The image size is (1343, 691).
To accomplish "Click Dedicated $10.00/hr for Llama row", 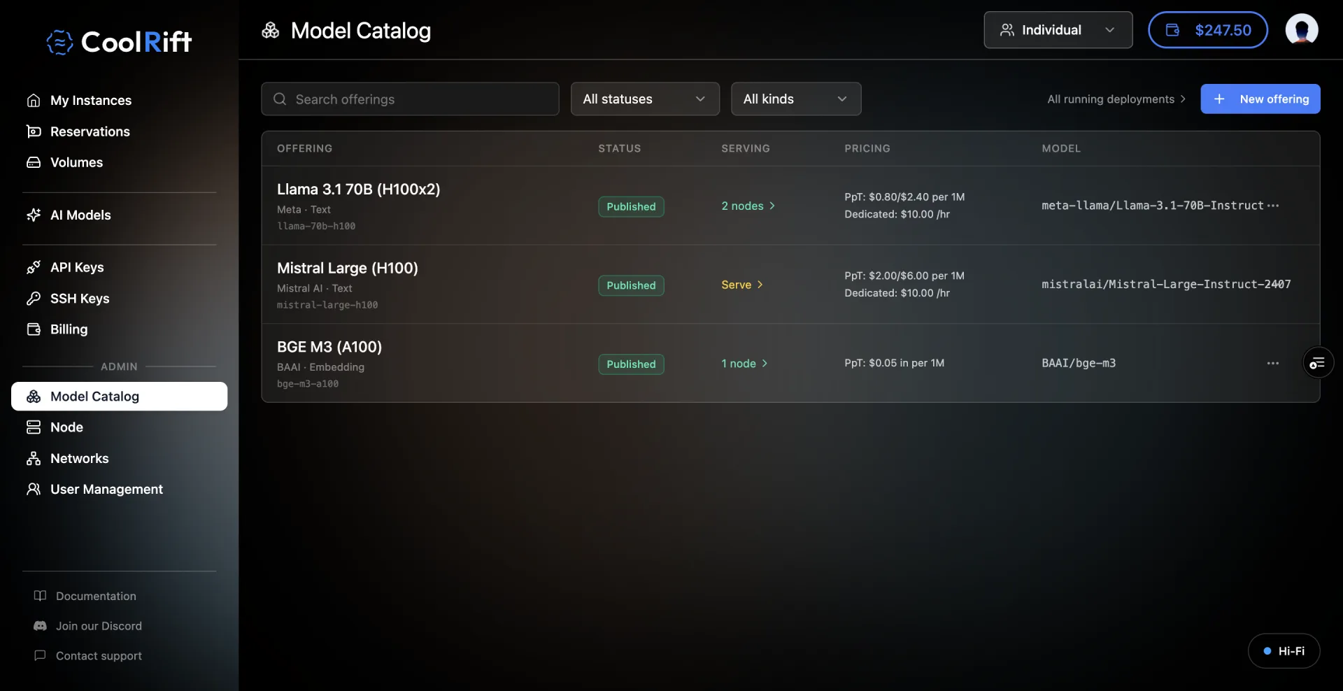I will tap(897, 215).
